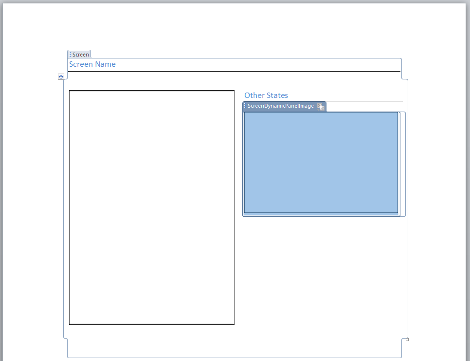Select the Screen content control tab
Screen dimensions: 470x361
[x=79, y=54]
